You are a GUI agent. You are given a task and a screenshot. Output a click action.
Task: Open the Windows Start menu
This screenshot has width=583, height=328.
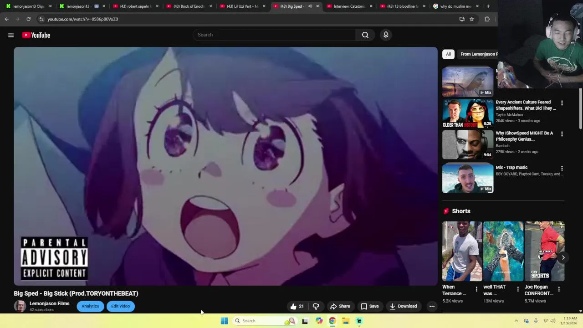coord(224,321)
